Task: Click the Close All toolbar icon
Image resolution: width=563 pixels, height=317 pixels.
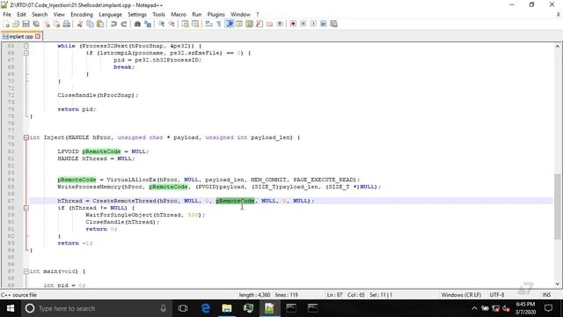Action: pos(56,24)
